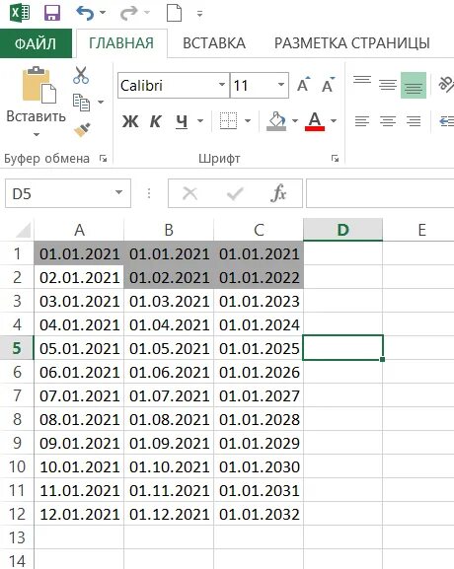Confirm entry with checkmark icon

[235, 193]
